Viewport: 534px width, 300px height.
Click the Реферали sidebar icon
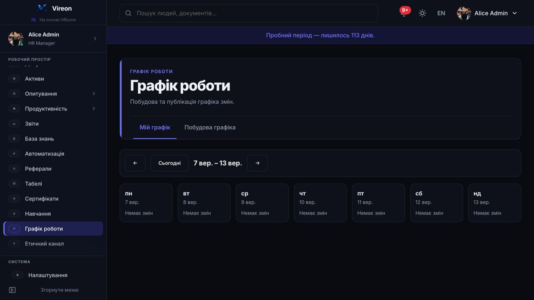[14, 169]
